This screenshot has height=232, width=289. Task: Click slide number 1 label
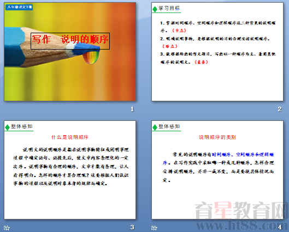click(132, 109)
